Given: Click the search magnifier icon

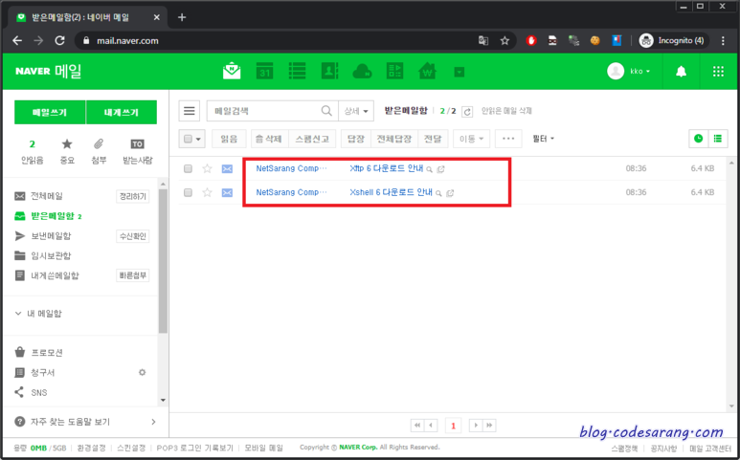Looking at the screenshot, I should [326, 111].
